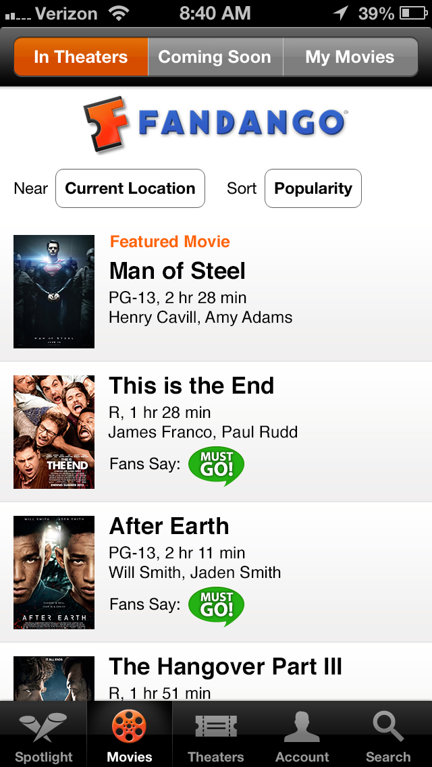Tap the battery indicator in status bar

[412, 14]
